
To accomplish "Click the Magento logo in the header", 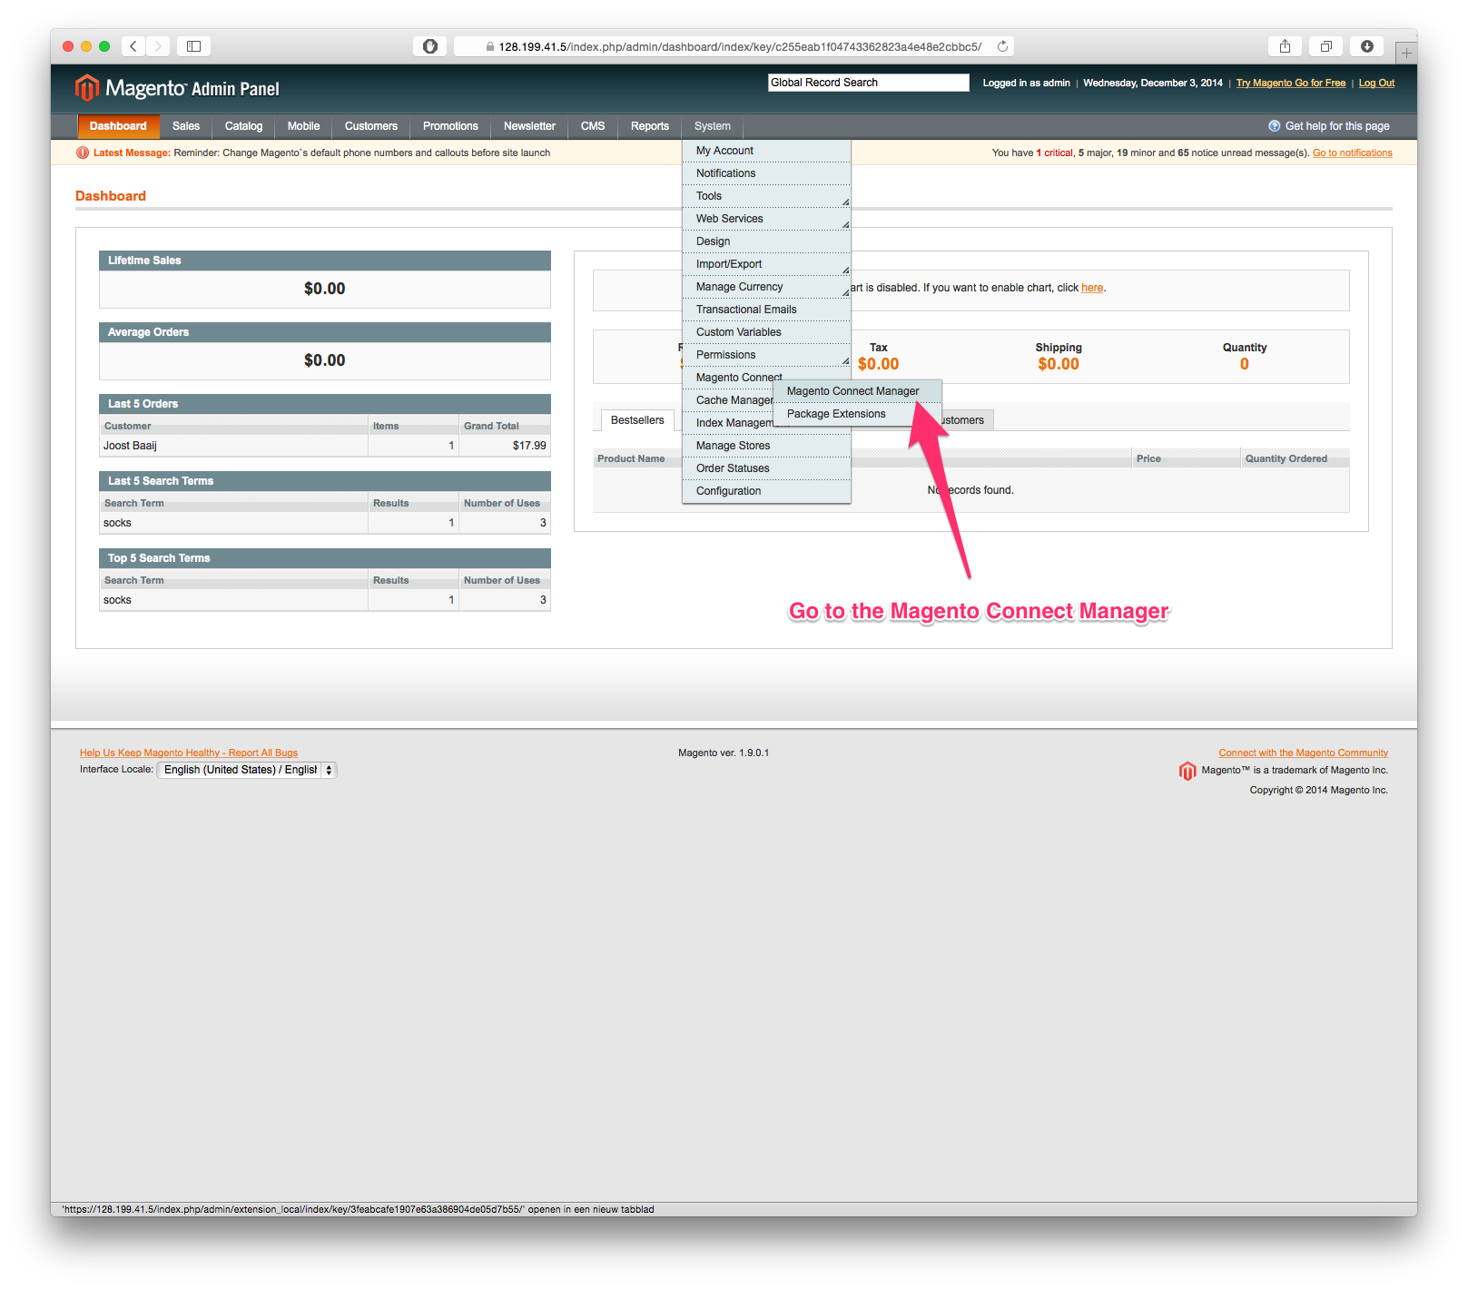I will (177, 88).
